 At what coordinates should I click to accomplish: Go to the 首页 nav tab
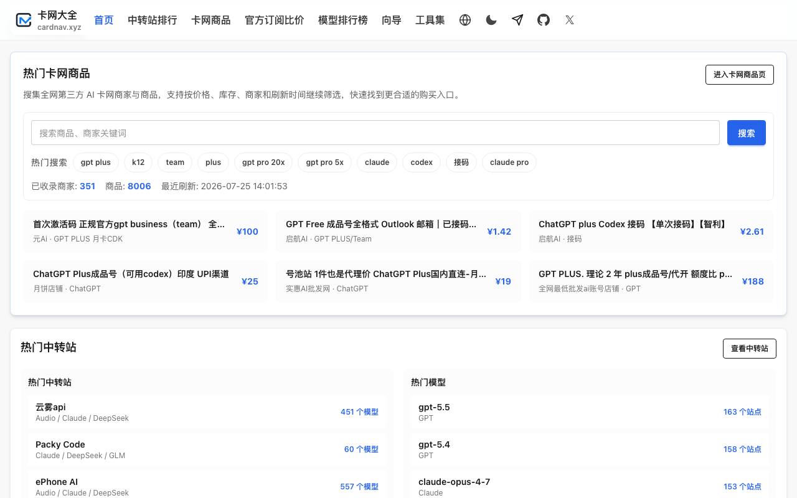(x=104, y=20)
